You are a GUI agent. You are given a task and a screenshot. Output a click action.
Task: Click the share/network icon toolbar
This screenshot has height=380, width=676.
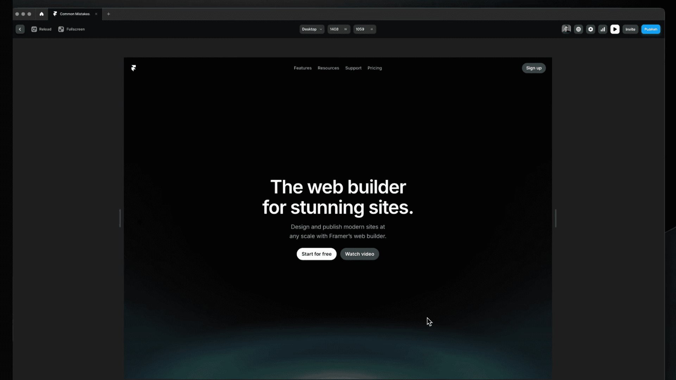tap(578, 29)
